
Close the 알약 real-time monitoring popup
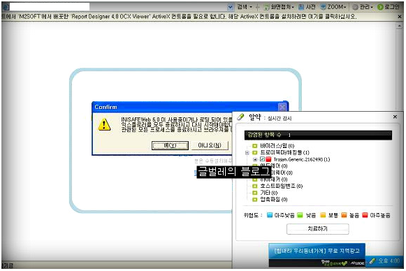point(395,117)
